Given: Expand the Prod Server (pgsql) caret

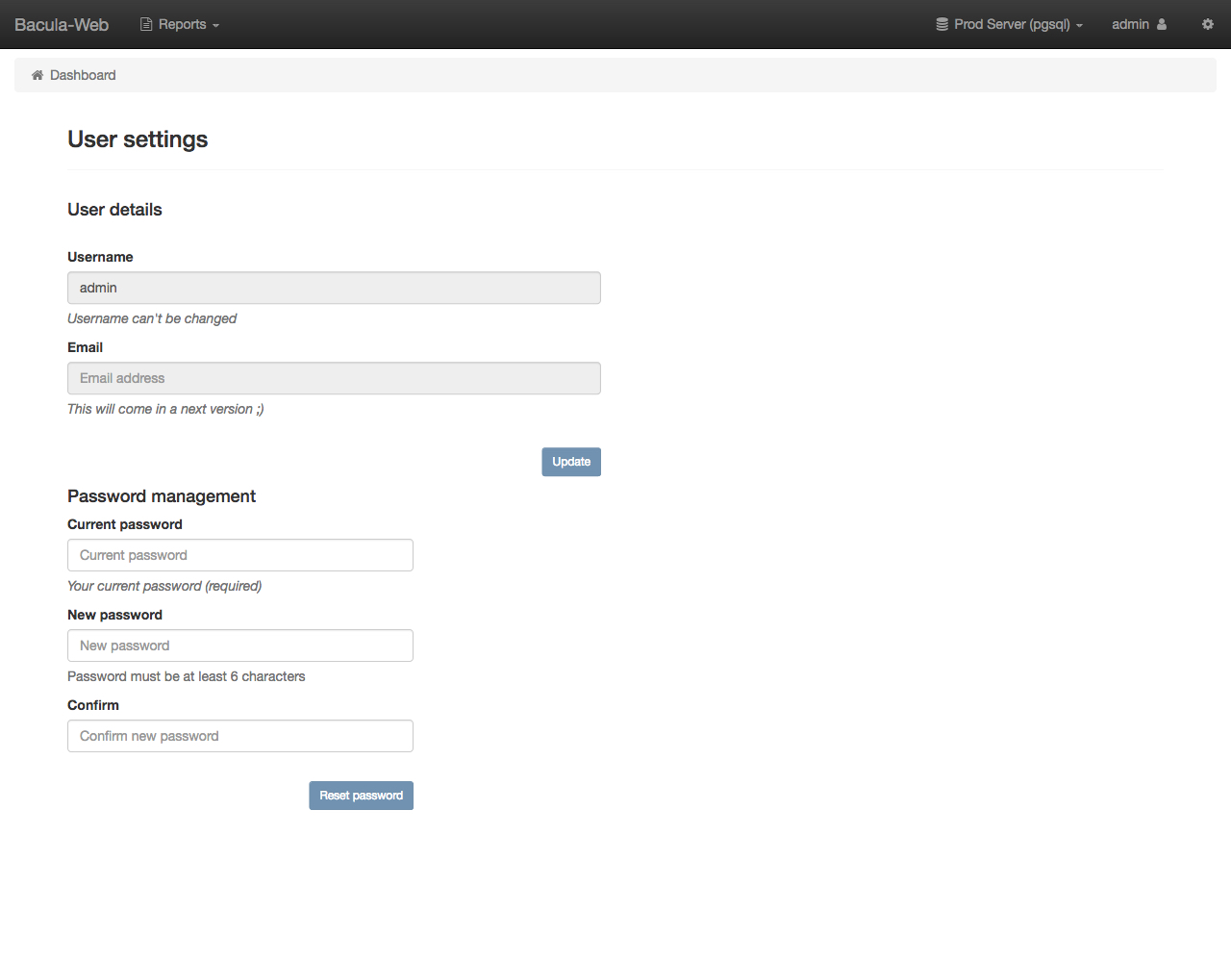Looking at the screenshot, I should [x=1080, y=26].
